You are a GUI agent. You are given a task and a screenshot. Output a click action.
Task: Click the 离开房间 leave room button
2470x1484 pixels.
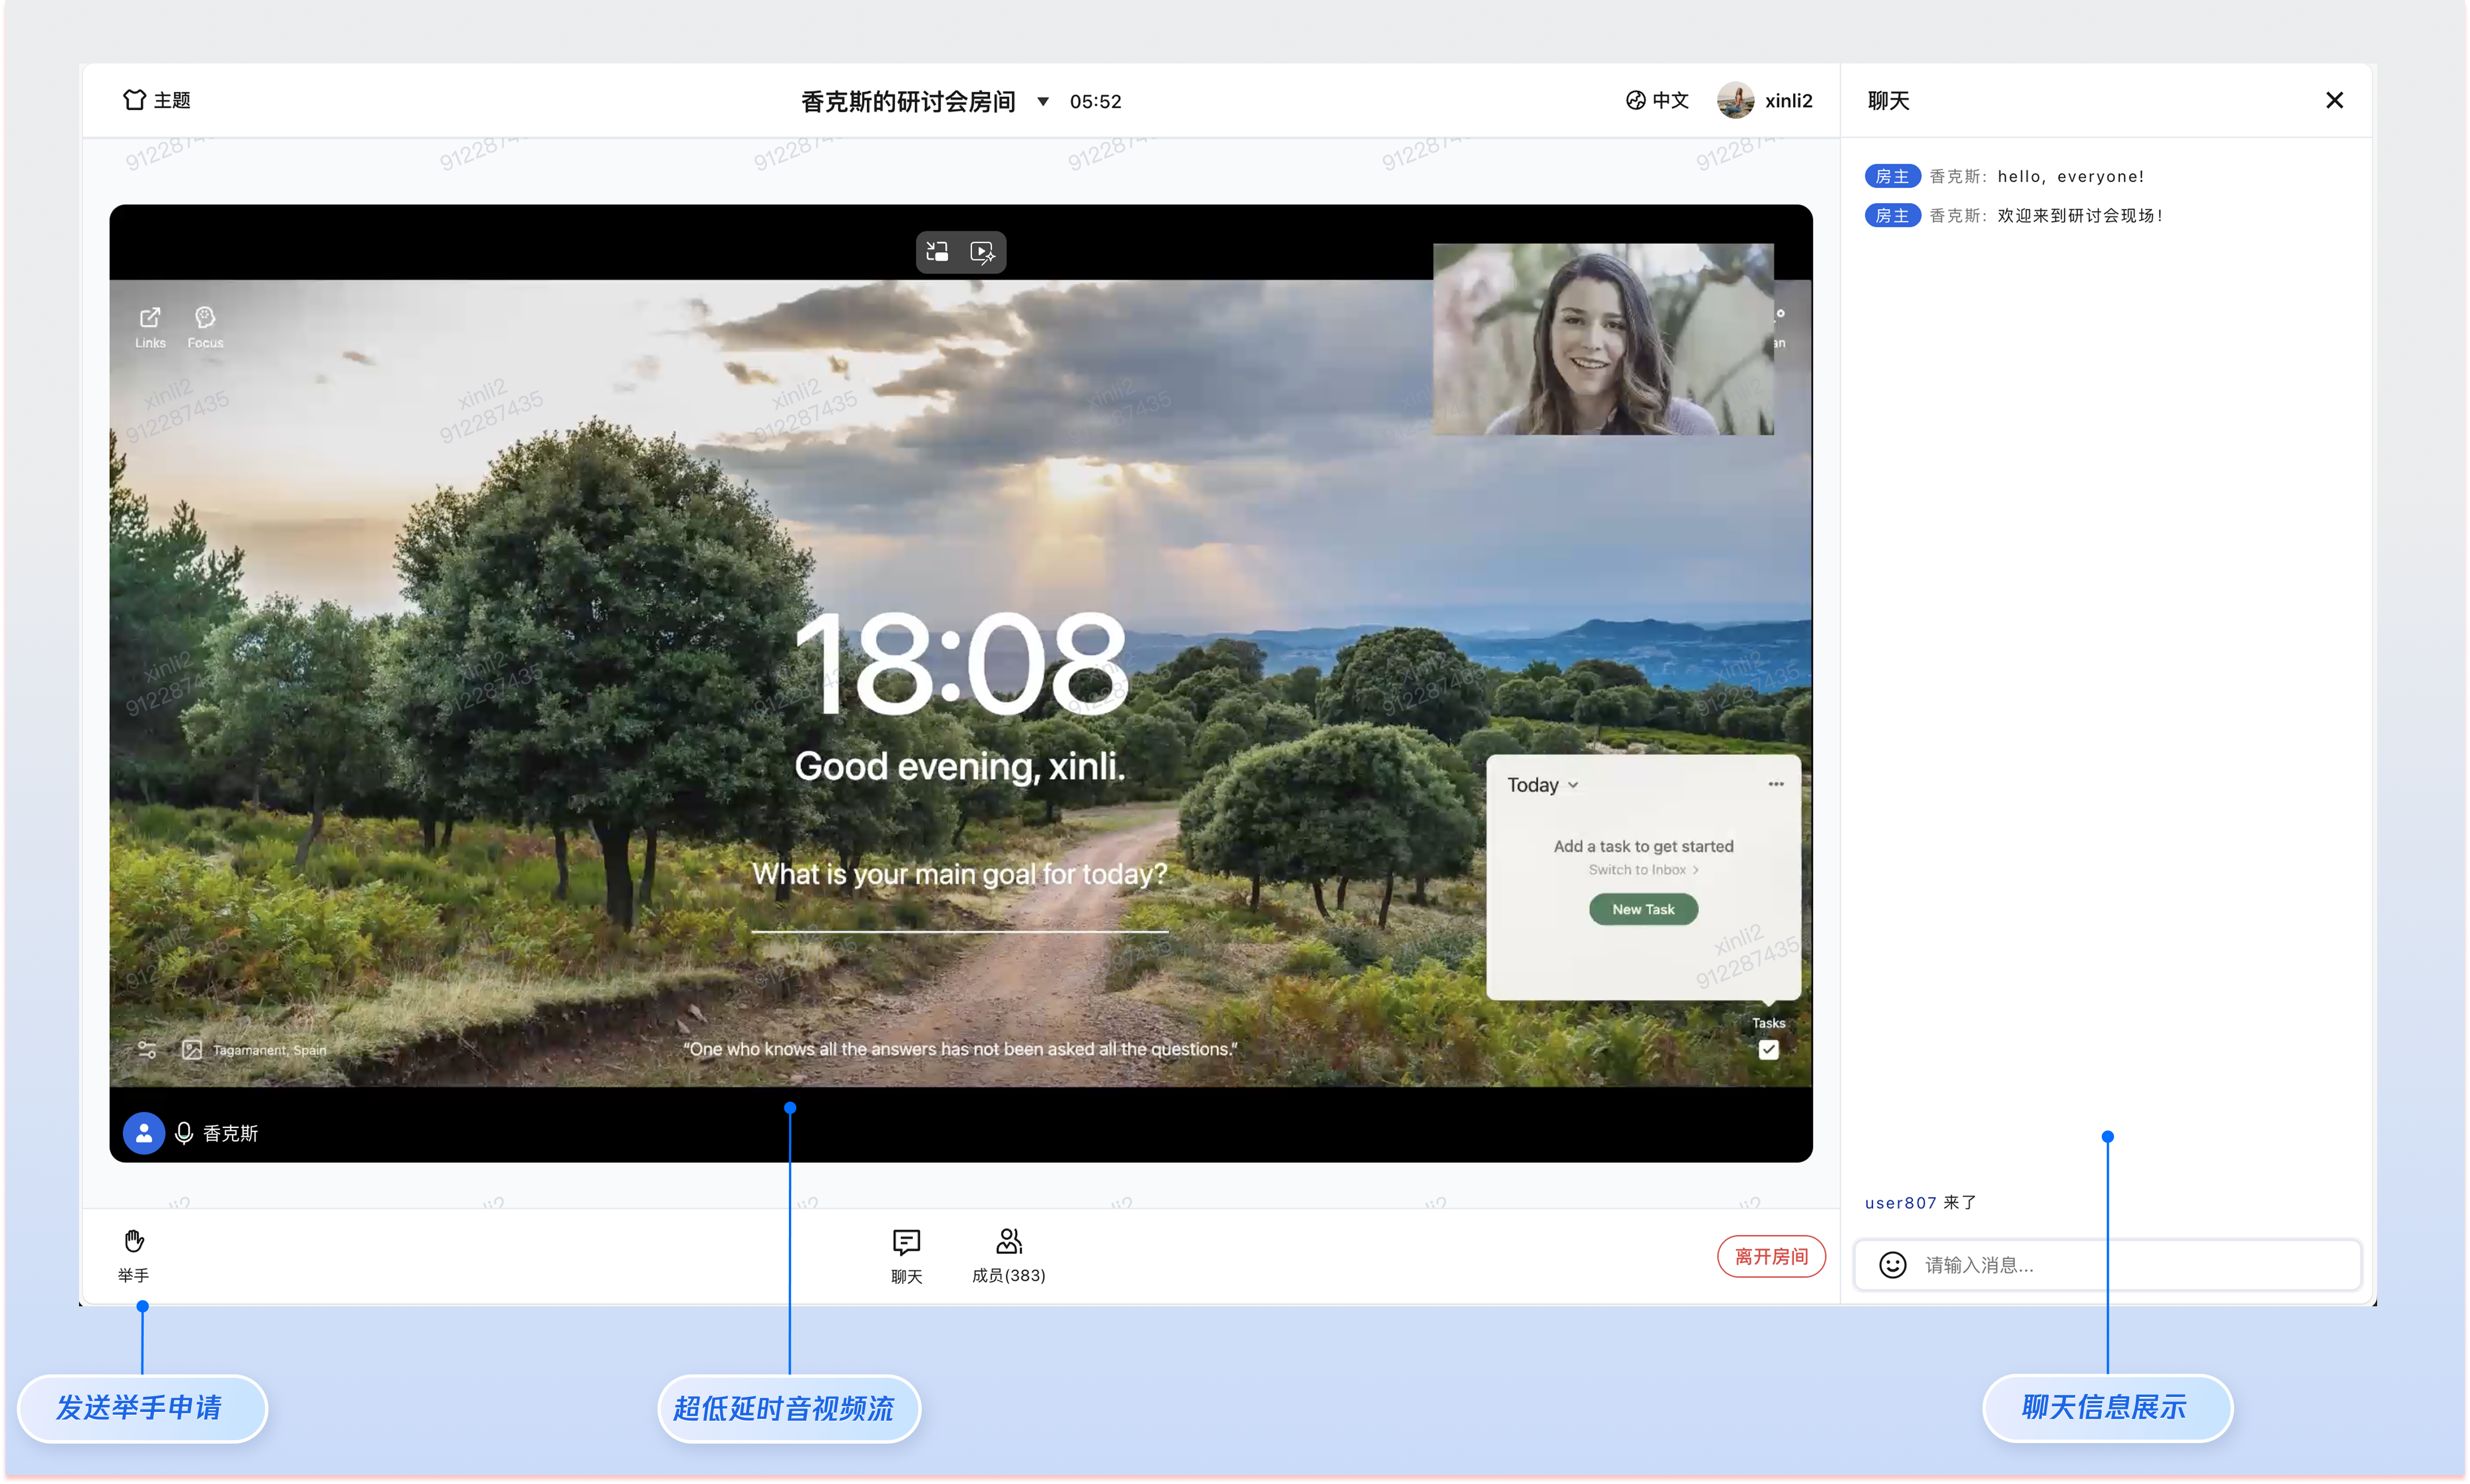[1771, 1256]
